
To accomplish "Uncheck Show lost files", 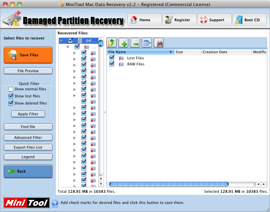I will pos(11,96).
